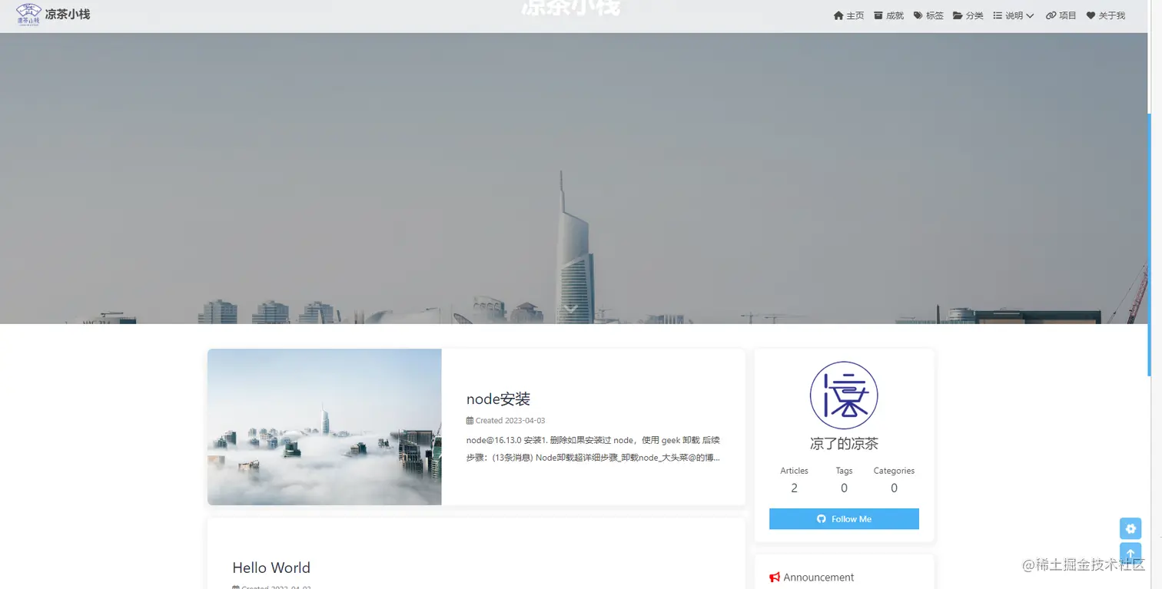Image resolution: width=1162 pixels, height=589 pixels.
Task: Go to the 主页 home menu item
Action: click(x=849, y=15)
